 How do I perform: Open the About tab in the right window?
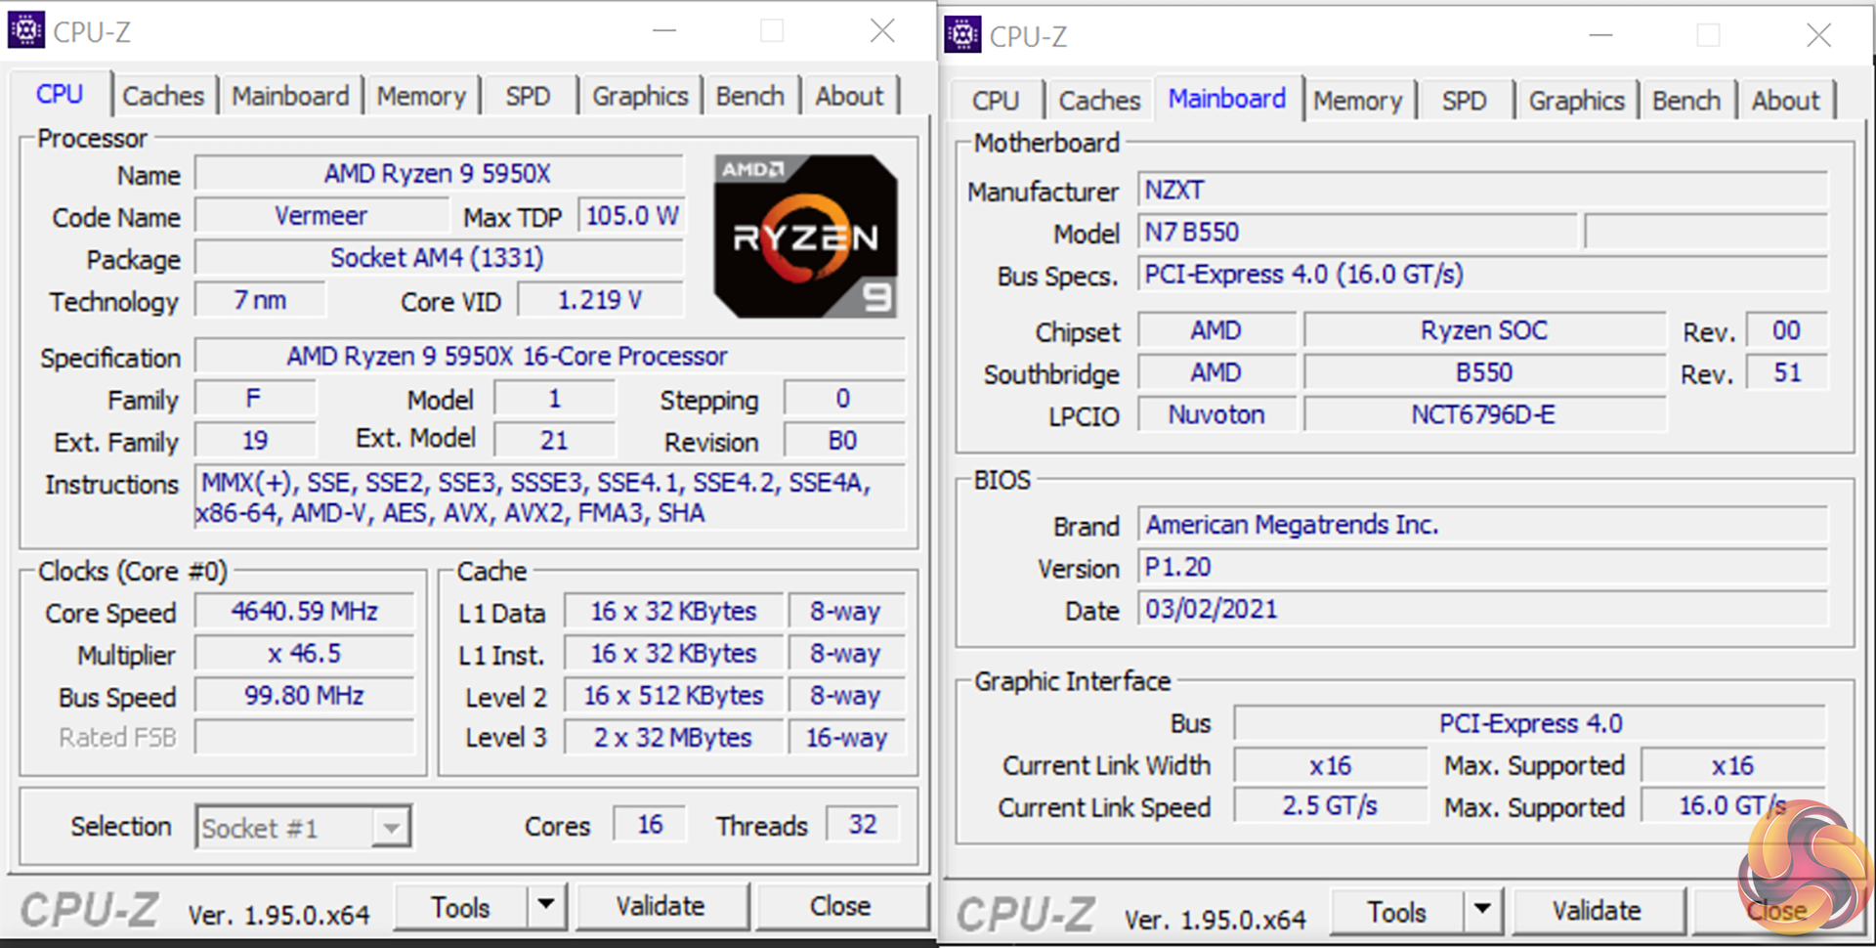[x=1785, y=101]
